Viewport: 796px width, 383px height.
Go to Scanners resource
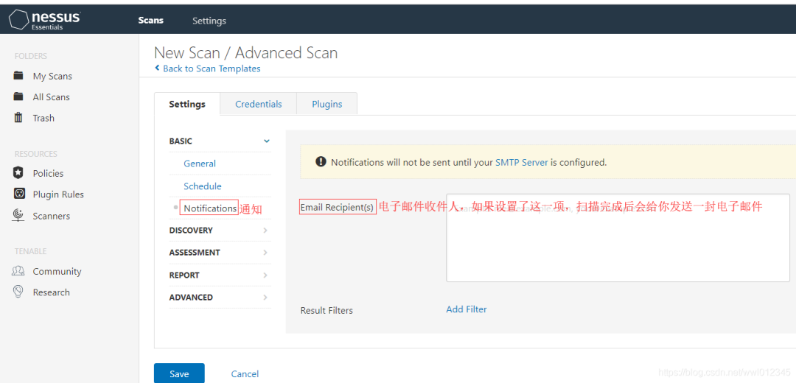pos(52,216)
